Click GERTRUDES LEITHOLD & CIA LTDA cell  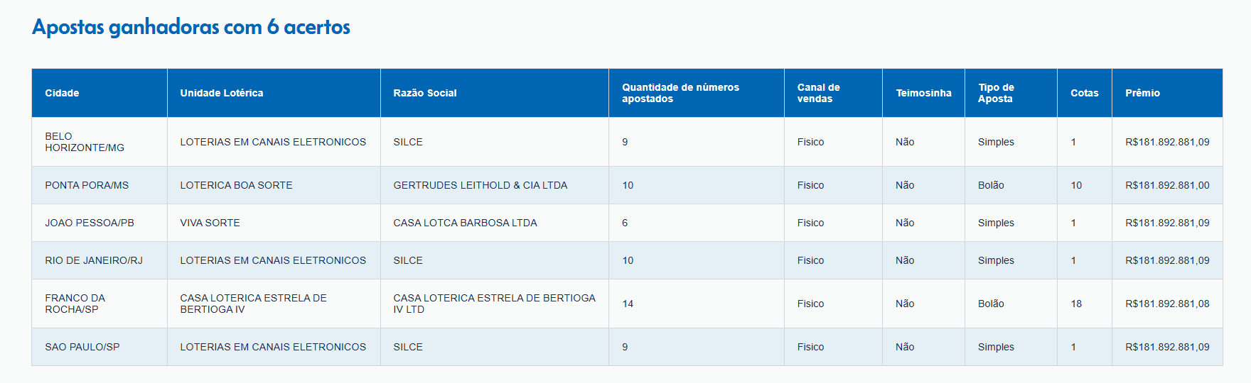[x=480, y=185]
